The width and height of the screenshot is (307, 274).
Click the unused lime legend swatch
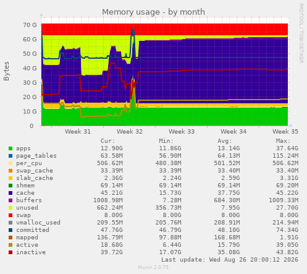pos(11,208)
